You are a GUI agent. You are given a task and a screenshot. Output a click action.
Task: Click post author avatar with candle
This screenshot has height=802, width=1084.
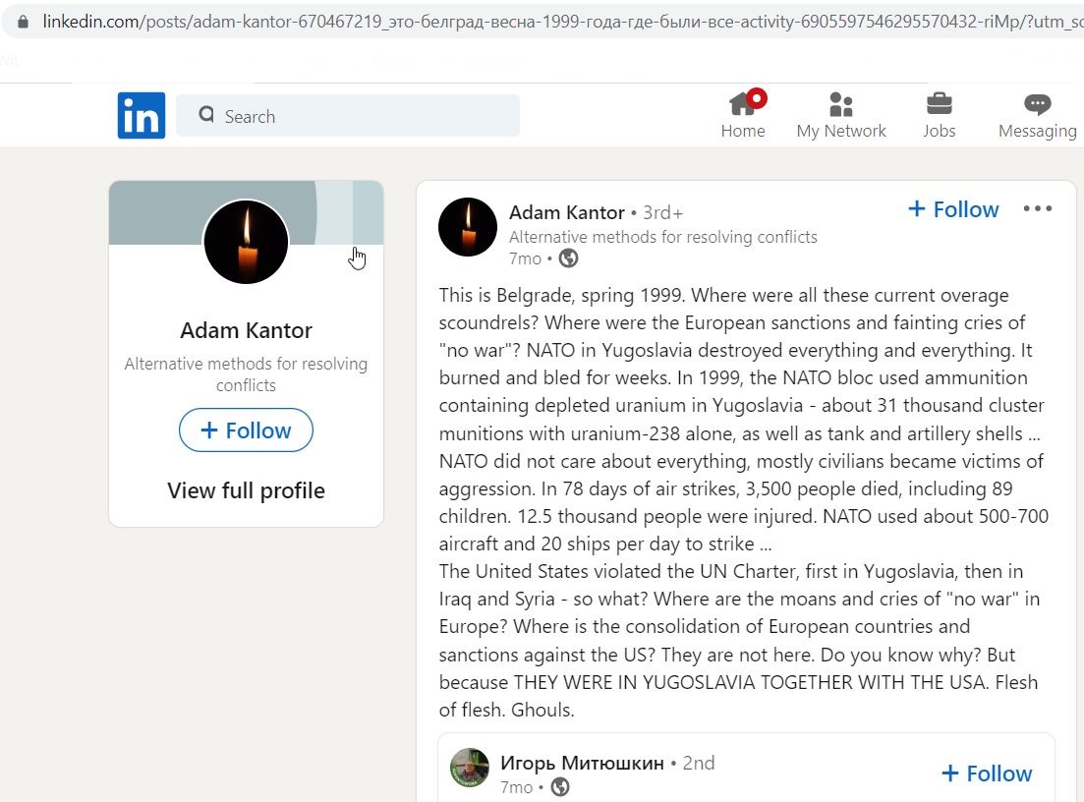coord(468,227)
